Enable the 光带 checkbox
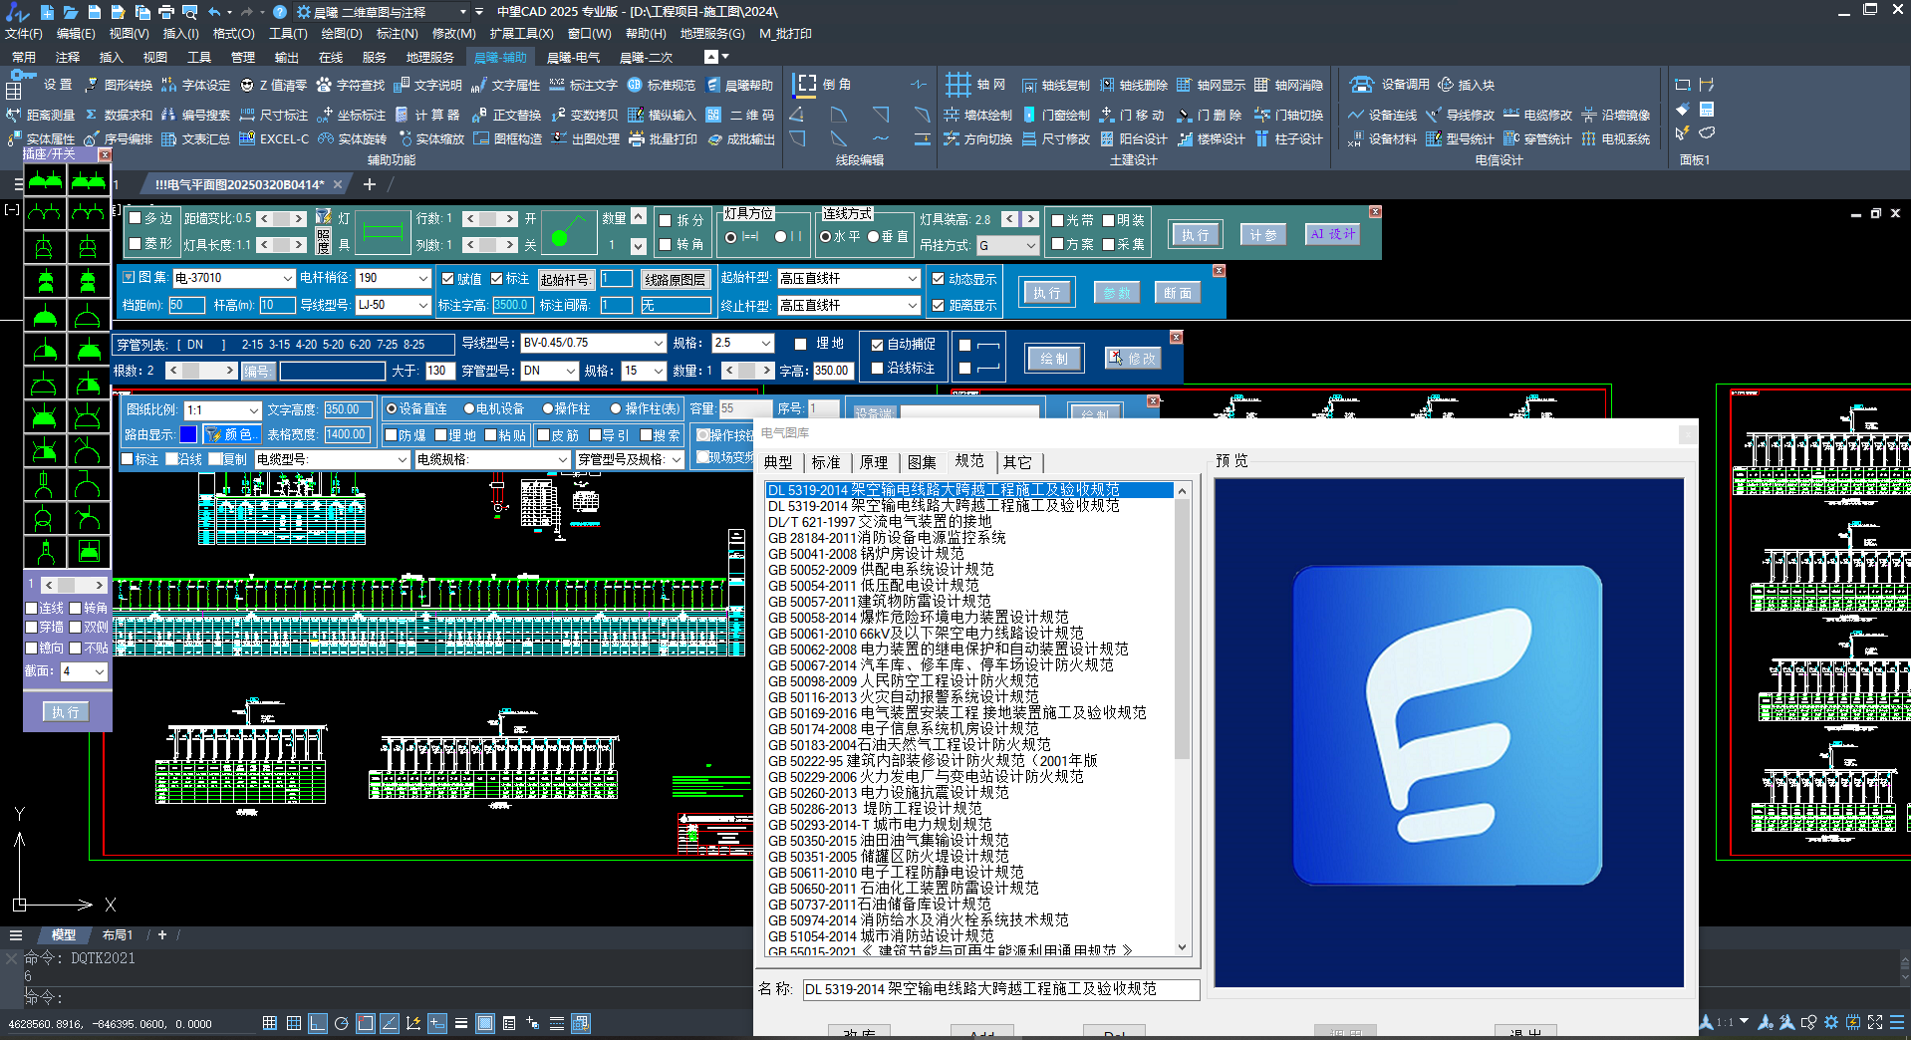 (x=1058, y=220)
